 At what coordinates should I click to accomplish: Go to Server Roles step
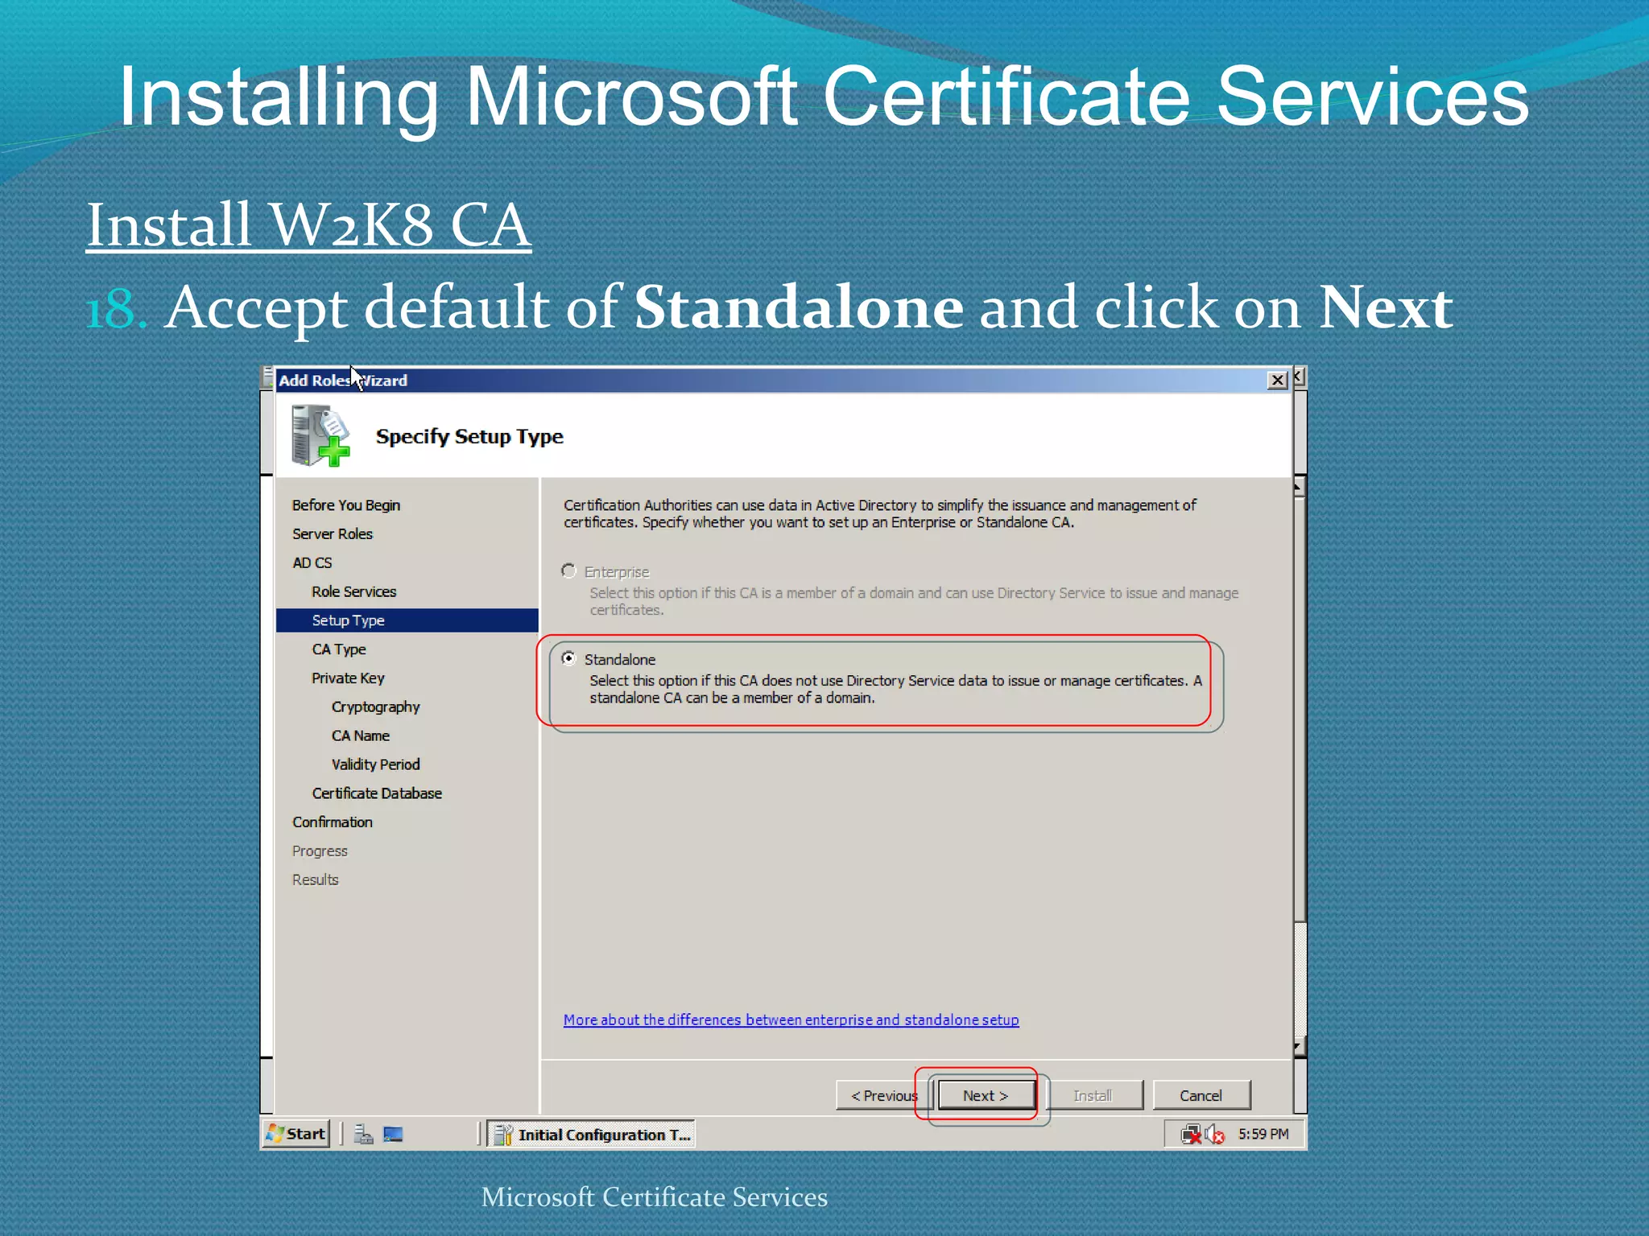(333, 534)
